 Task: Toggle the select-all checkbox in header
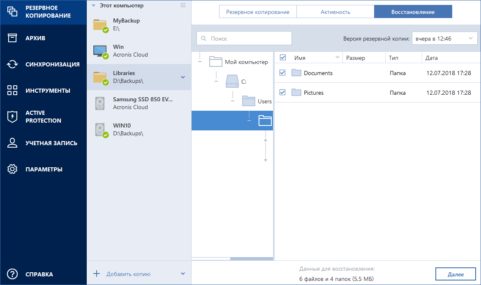pyautogui.click(x=282, y=58)
